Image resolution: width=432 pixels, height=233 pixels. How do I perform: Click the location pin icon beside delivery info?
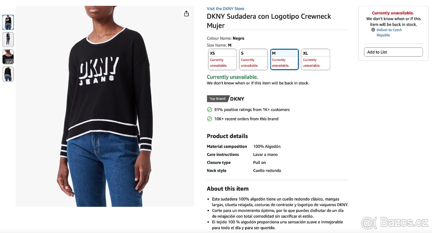(373, 30)
